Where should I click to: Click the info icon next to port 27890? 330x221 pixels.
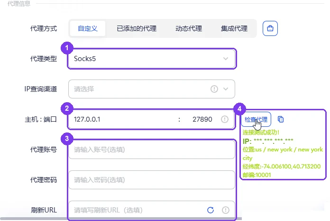[225, 119]
